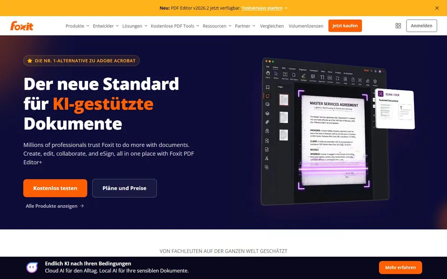
Task: Expand the Kostenlose PDF Tools dropdown
Action: coord(175,26)
